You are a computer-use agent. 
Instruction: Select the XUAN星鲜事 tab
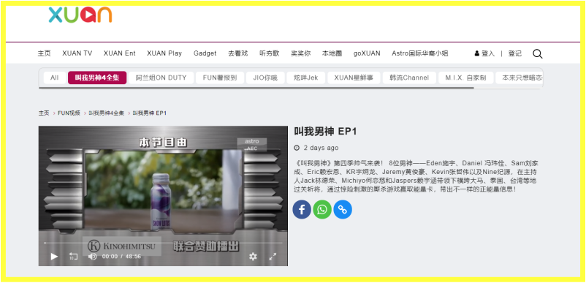point(354,78)
